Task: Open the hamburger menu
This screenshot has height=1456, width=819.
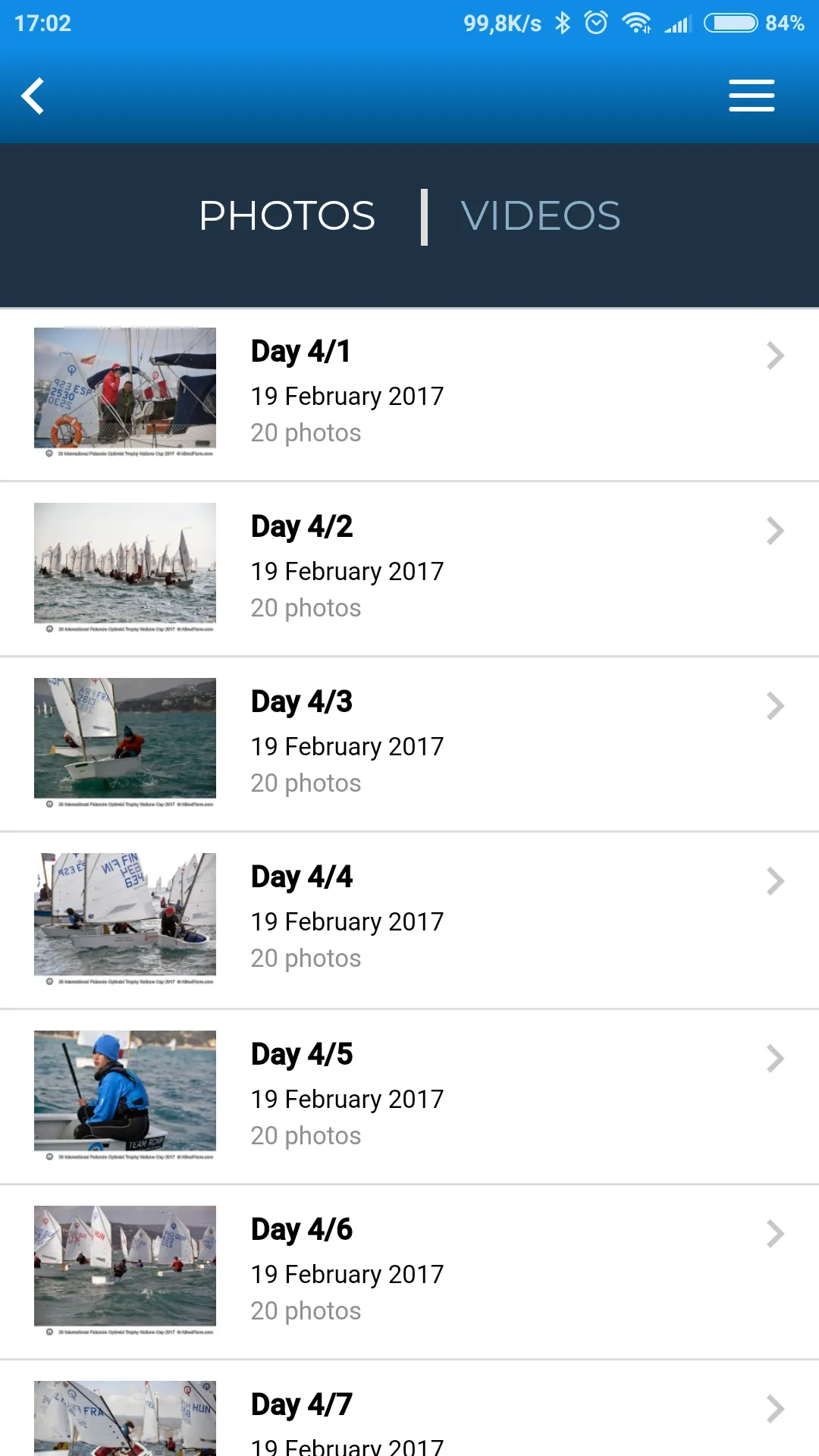Action: pyautogui.click(x=752, y=96)
